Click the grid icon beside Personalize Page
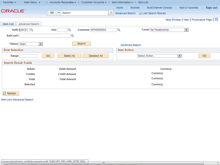The image size is (220, 165). (x=216, y=20)
